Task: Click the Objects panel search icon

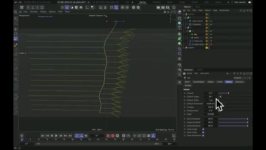Action: pos(241,10)
